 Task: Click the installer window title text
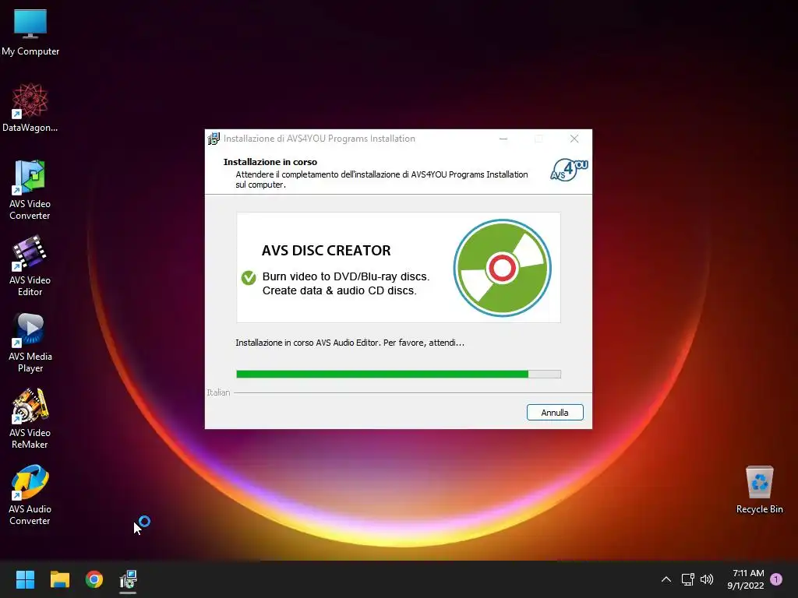coord(319,139)
